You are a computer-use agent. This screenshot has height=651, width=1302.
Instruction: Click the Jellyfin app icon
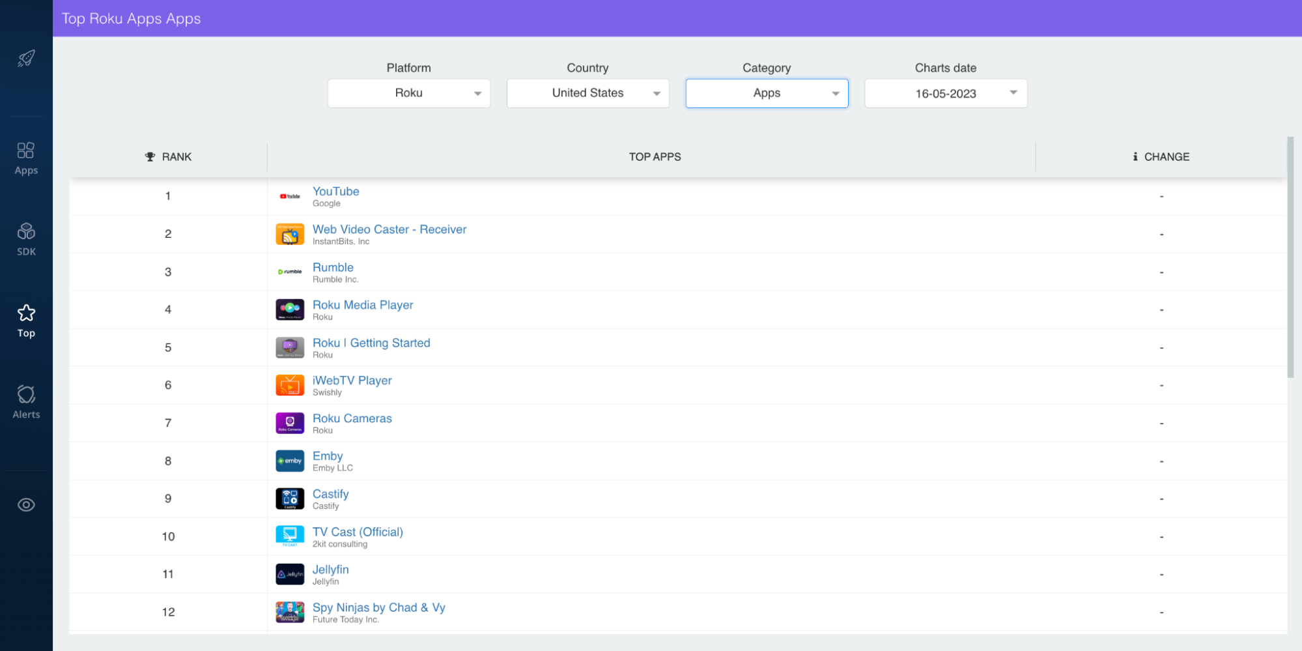tap(290, 574)
